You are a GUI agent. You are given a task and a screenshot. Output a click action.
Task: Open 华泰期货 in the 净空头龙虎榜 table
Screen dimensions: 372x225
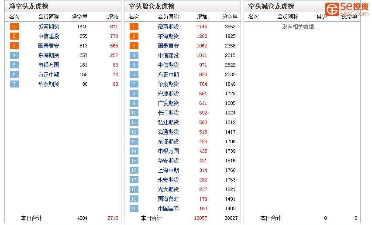pos(48,84)
